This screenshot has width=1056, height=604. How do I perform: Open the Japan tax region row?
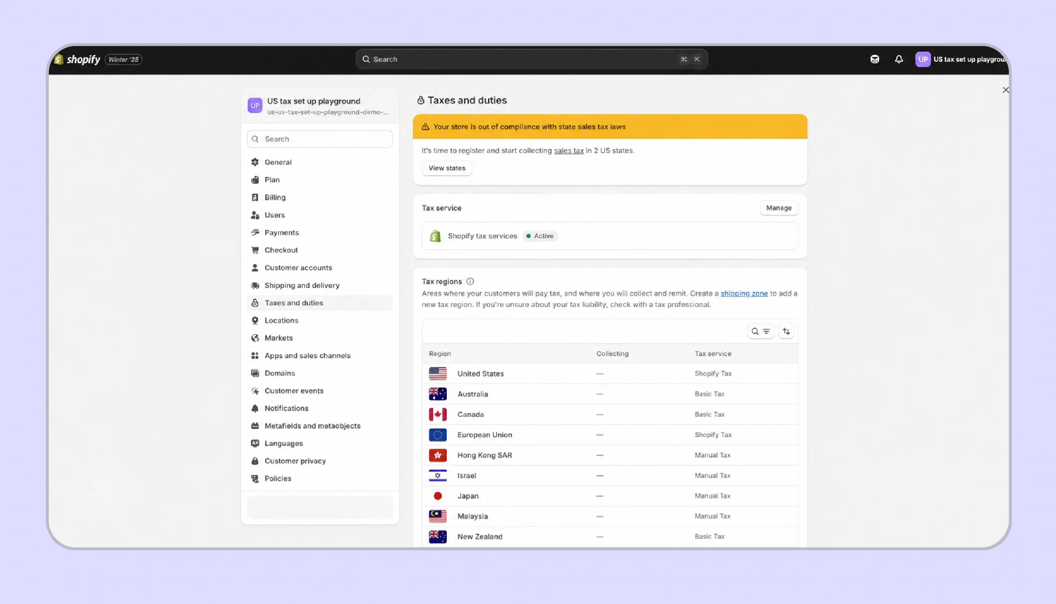610,496
